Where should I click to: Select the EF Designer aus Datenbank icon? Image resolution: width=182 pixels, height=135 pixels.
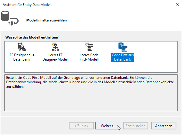22,47
